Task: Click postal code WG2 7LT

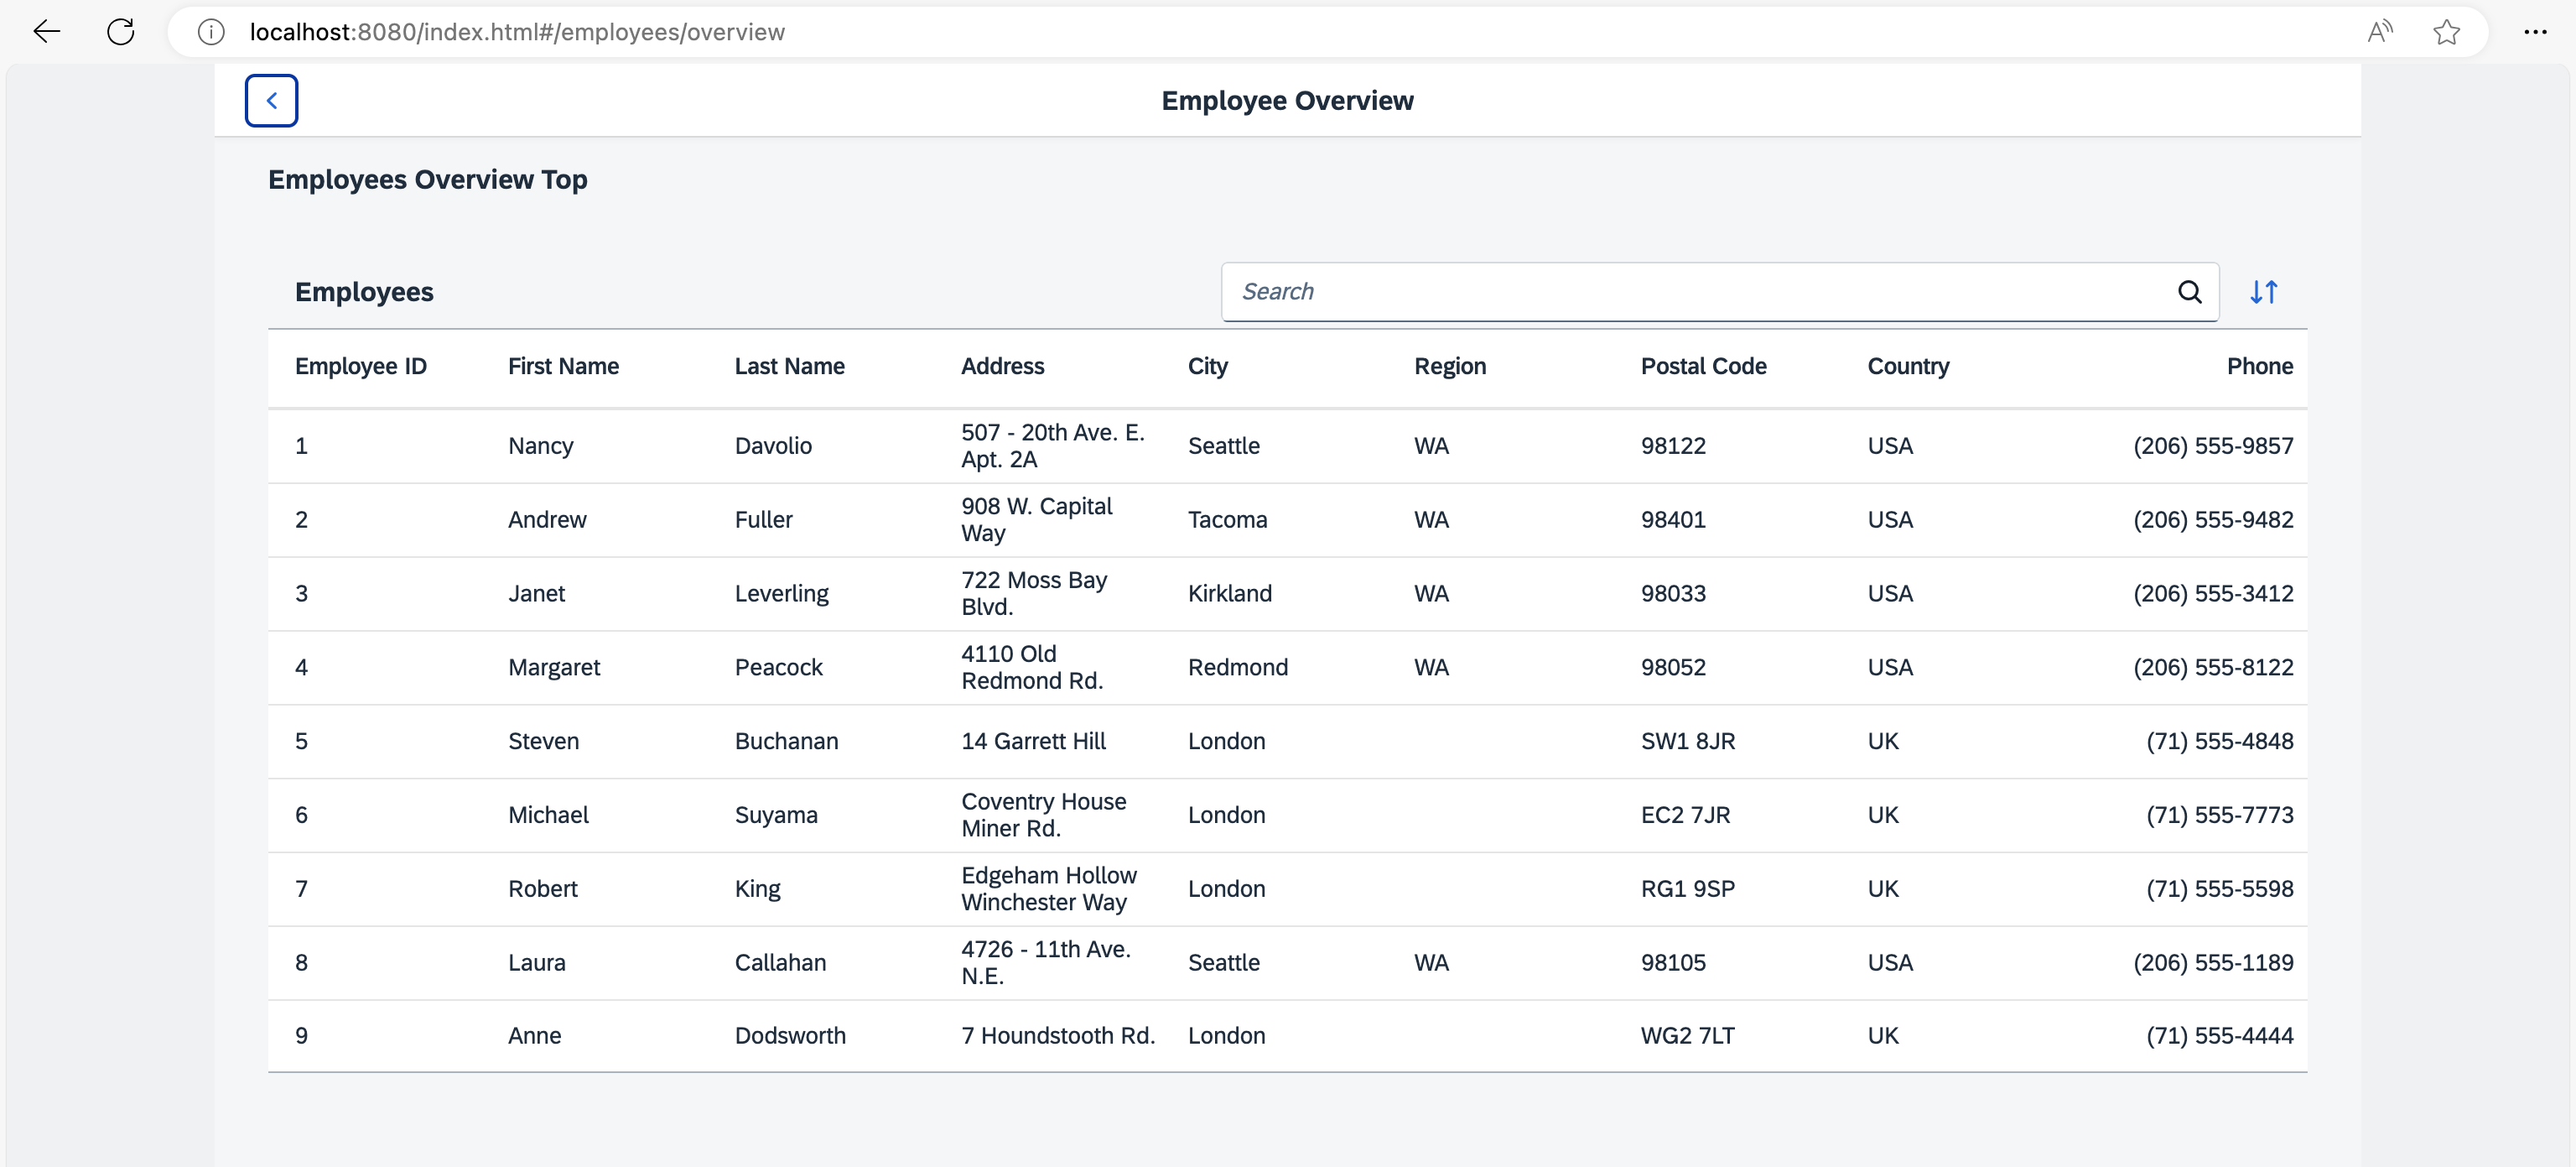Action: [1687, 1036]
